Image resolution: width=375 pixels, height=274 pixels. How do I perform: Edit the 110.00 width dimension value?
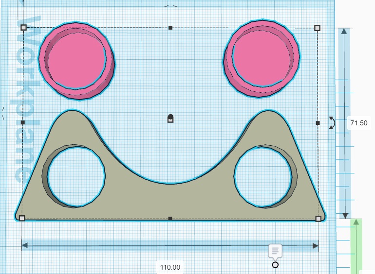[170, 267]
